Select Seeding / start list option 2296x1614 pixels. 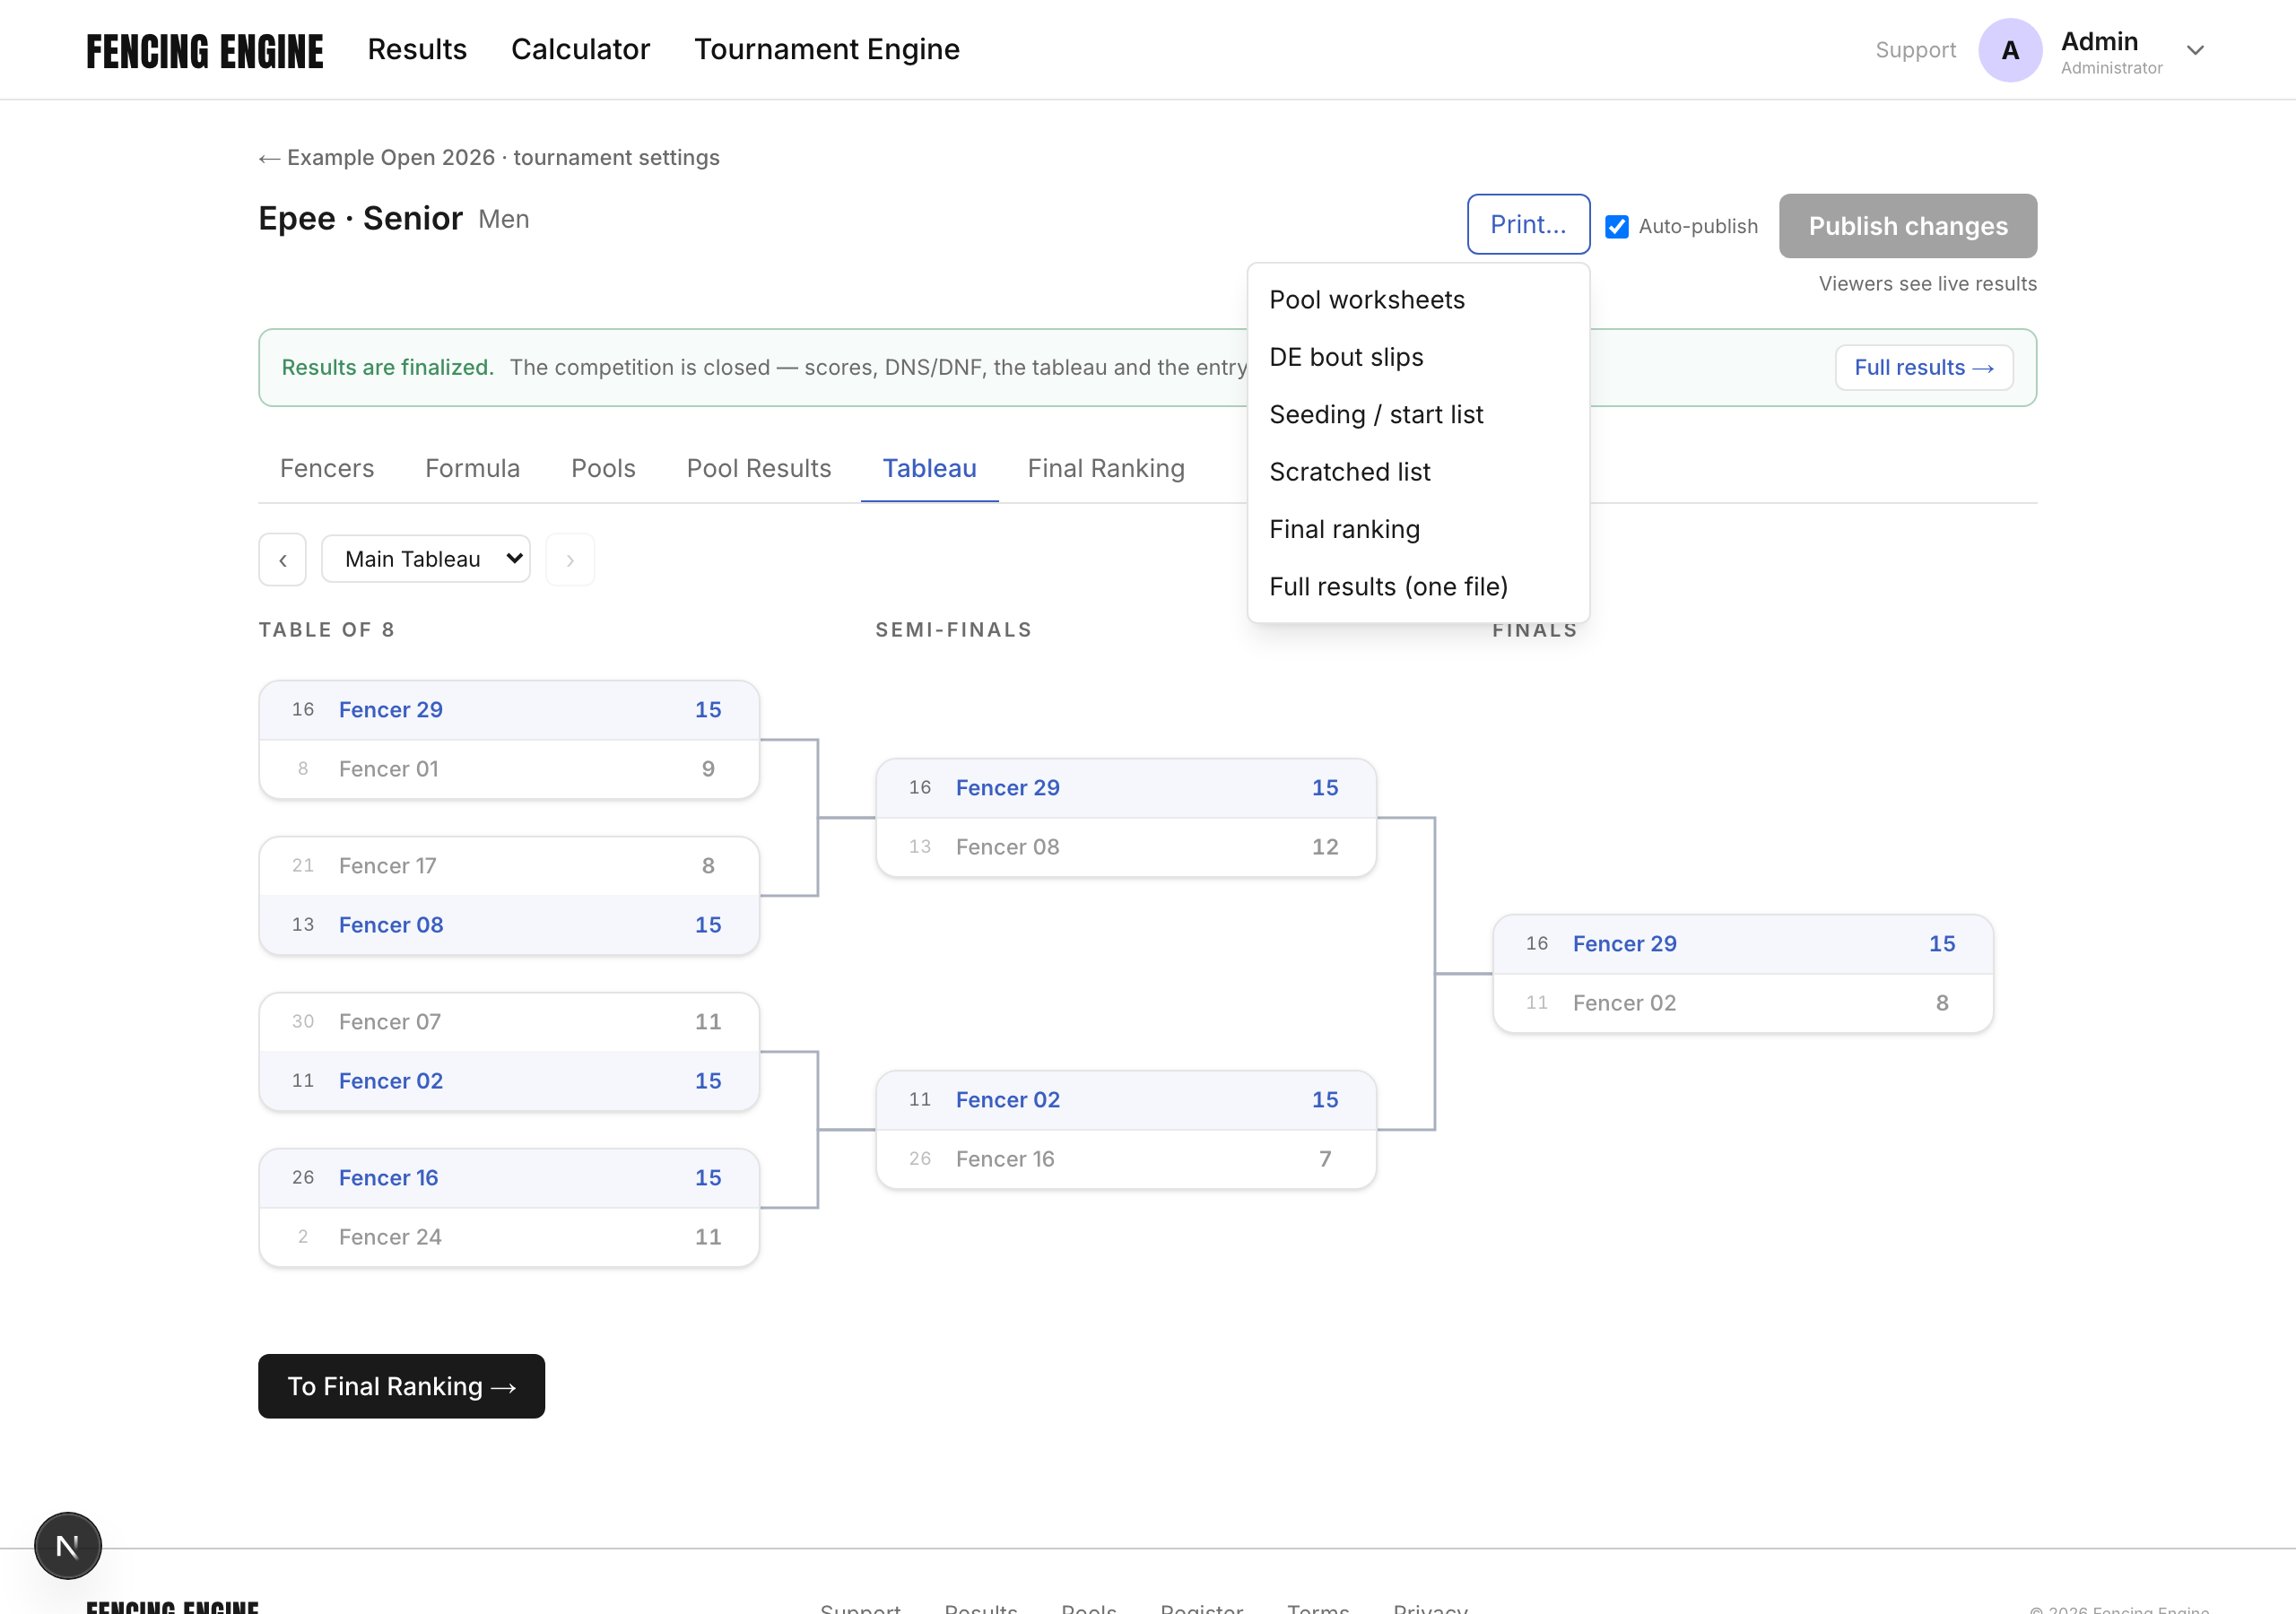[1418, 414]
